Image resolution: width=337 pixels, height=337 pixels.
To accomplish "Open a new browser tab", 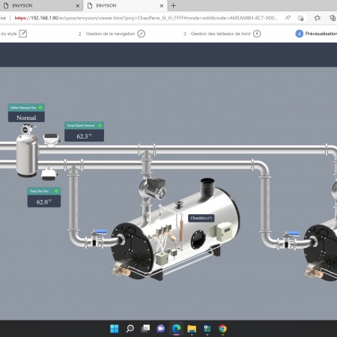I will pyautogui.click(x=174, y=5).
